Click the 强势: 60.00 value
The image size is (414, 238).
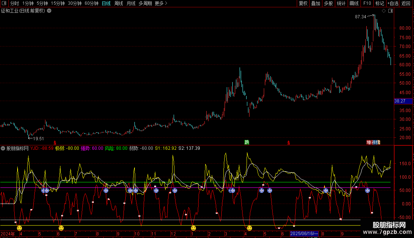coord(92,148)
